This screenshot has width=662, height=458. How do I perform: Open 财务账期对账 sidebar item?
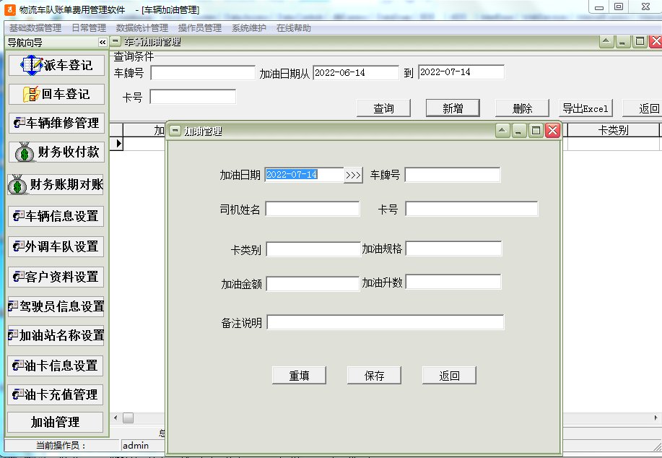coord(56,185)
